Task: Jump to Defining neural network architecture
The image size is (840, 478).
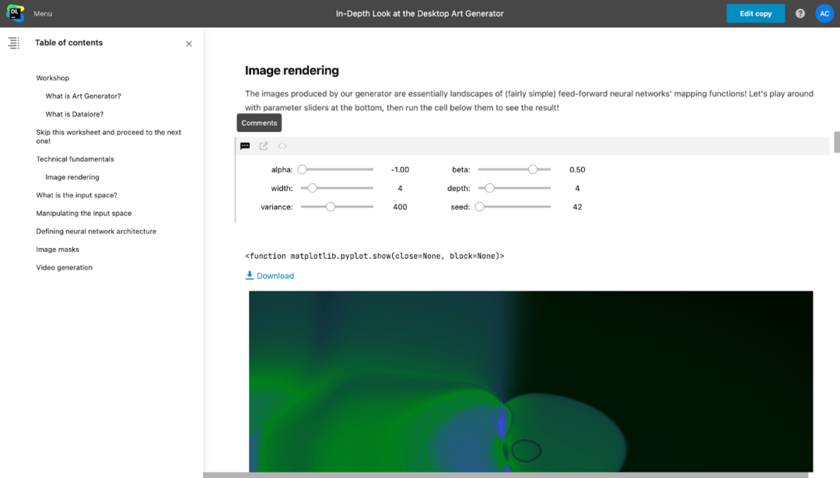Action: point(96,232)
